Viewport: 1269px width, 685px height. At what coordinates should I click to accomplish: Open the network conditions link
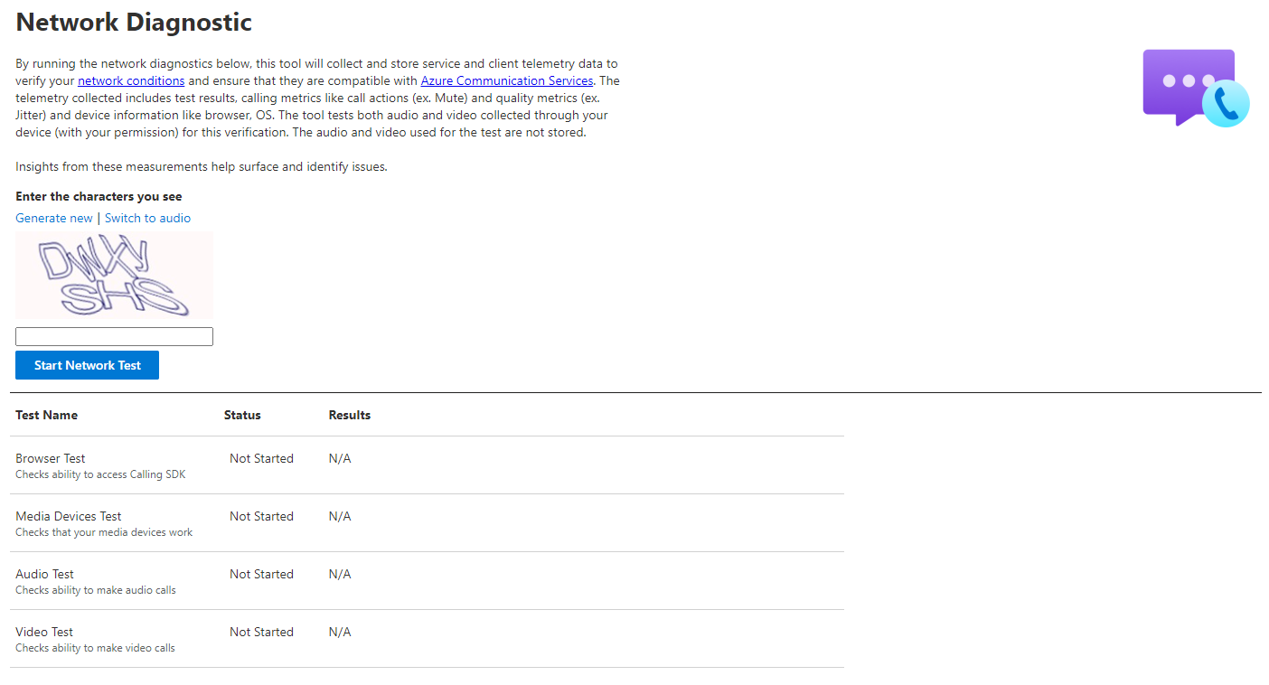pyautogui.click(x=131, y=80)
